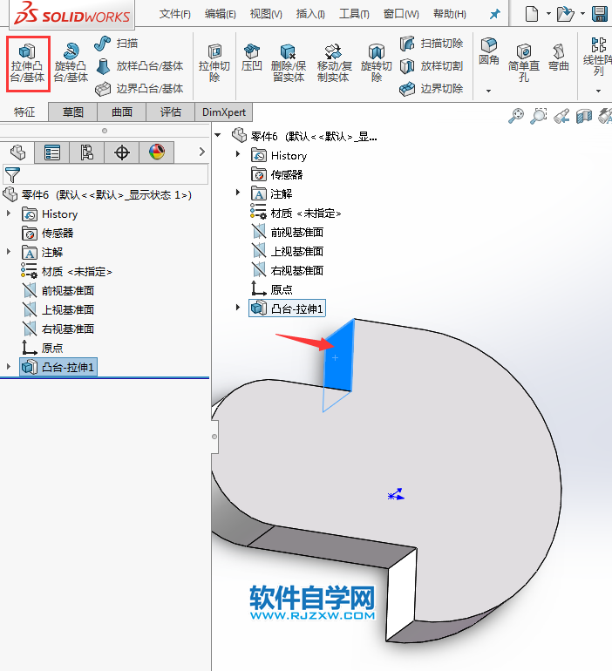Select 材质 <未指定> in left tree

click(66, 271)
